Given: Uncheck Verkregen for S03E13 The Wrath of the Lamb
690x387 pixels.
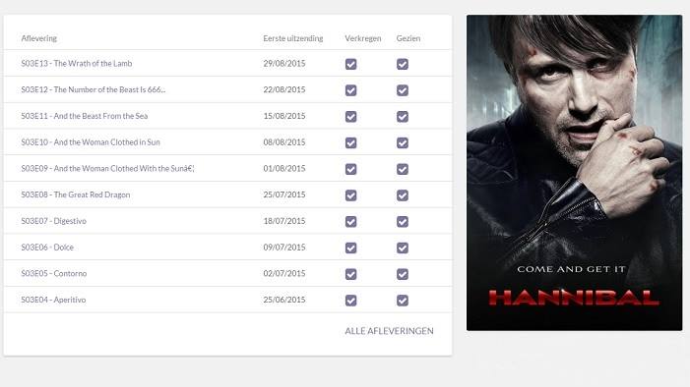Looking at the screenshot, I should coord(350,64).
